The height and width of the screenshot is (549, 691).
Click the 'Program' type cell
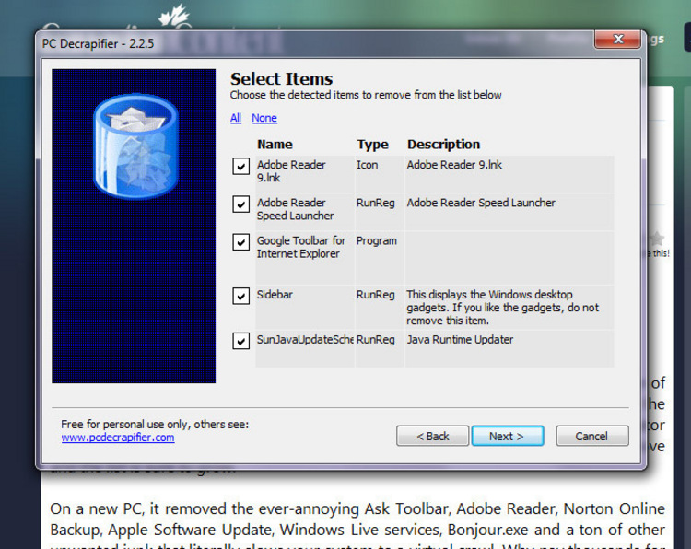point(380,258)
